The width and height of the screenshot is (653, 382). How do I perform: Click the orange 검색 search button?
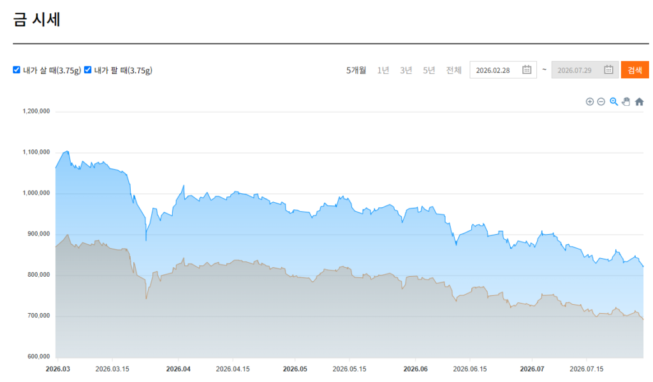click(x=635, y=70)
